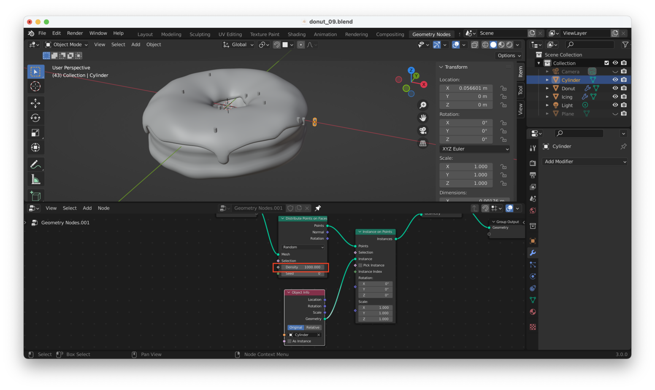
Task: Open the XYZ Euler rotation mode dropdown
Action: click(x=475, y=149)
